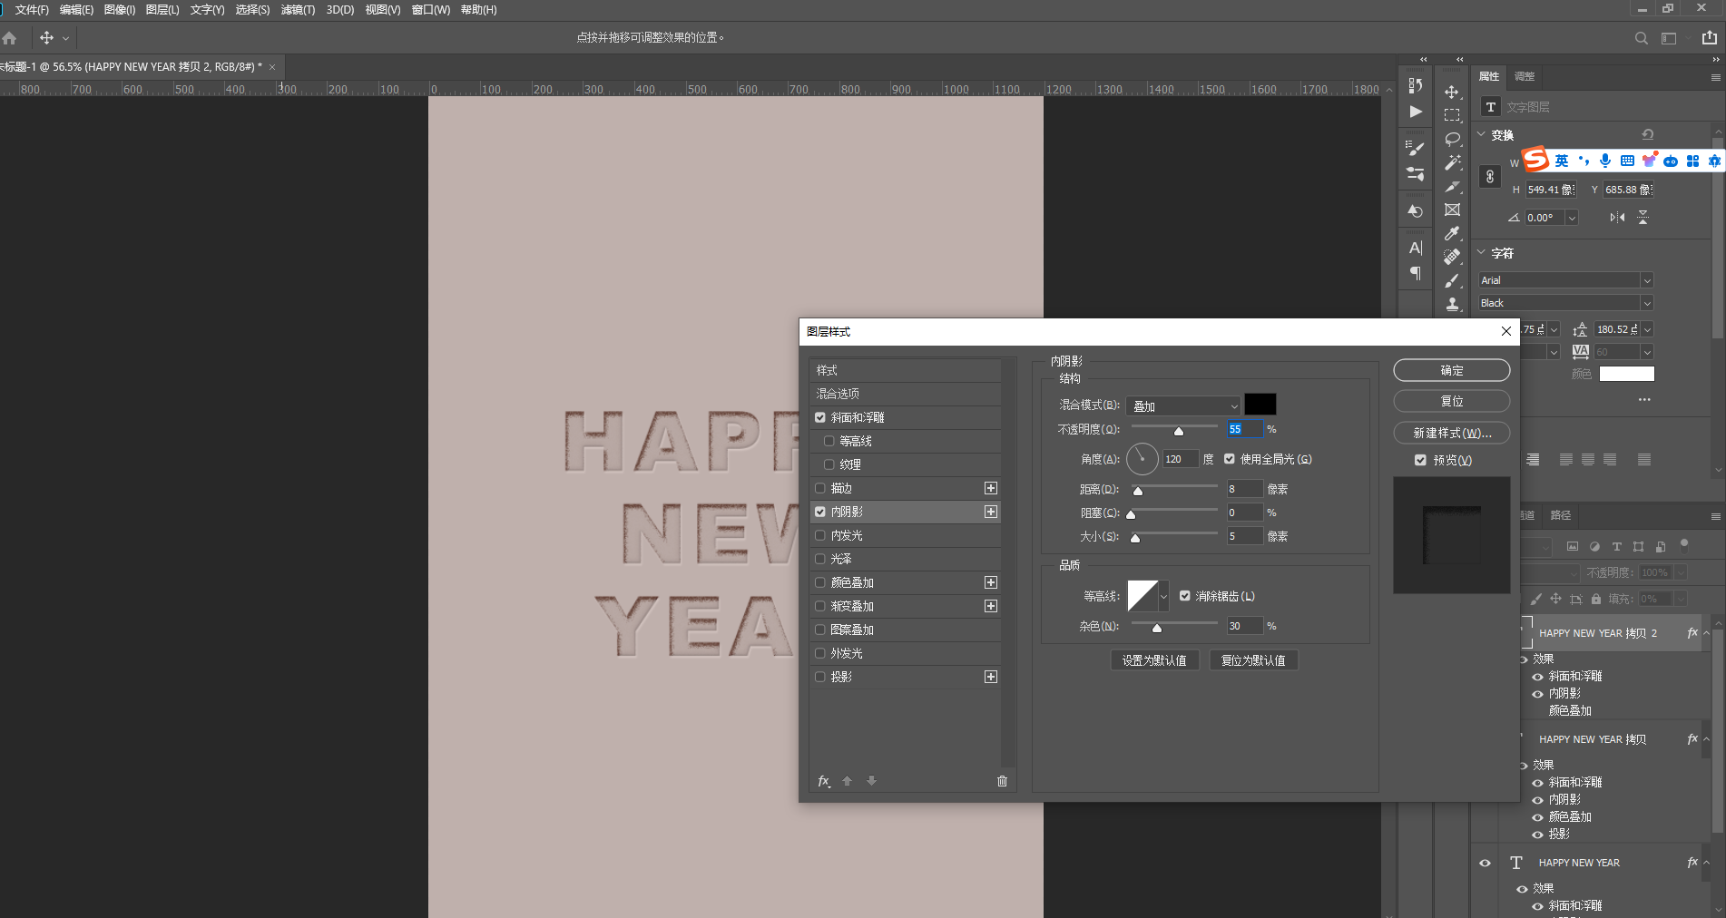
Task: Toggle the 预览 preview checkbox
Action: (x=1420, y=460)
